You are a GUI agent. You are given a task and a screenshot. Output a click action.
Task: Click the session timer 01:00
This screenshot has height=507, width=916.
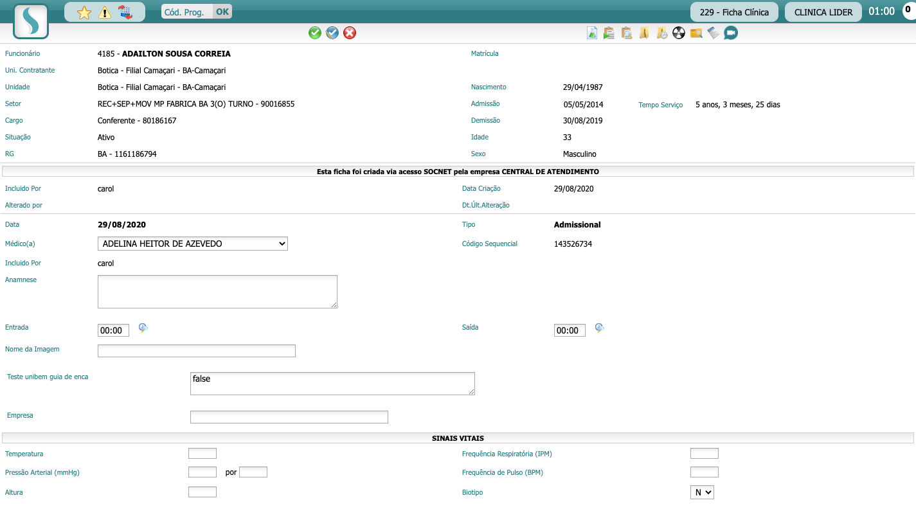[881, 12]
